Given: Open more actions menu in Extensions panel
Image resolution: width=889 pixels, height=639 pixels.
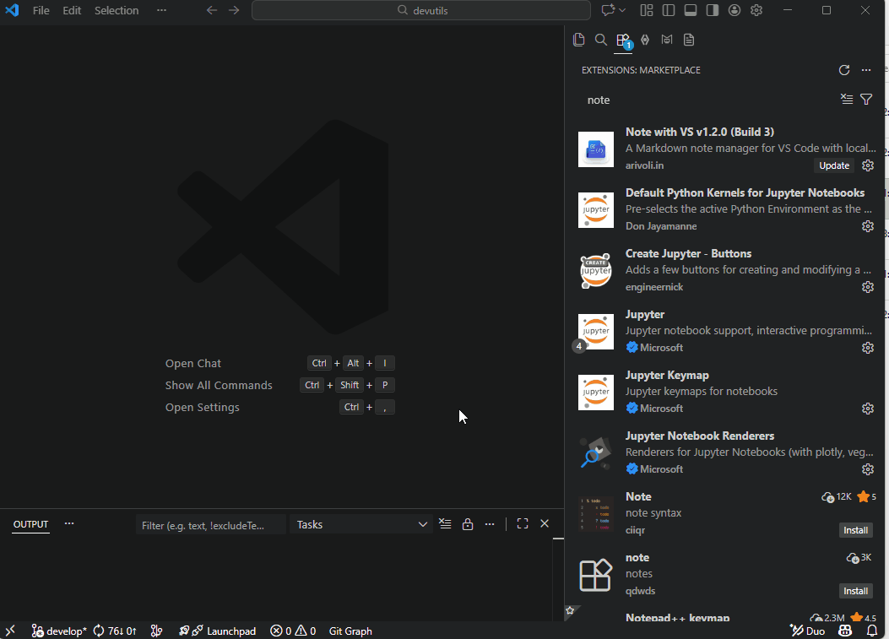Looking at the screenshot, I should click(x=866, y=70).
